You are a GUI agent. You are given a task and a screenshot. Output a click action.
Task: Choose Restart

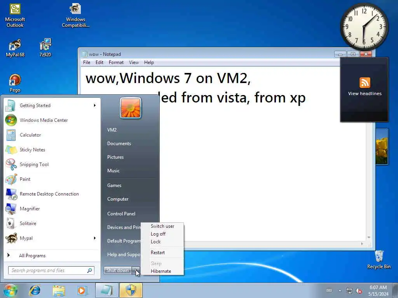tap(162, 252)
